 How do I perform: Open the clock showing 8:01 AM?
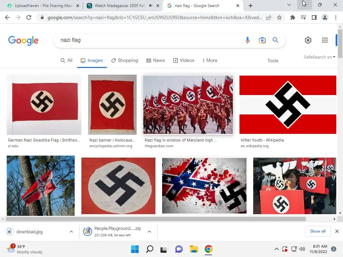tap(318, 249)
